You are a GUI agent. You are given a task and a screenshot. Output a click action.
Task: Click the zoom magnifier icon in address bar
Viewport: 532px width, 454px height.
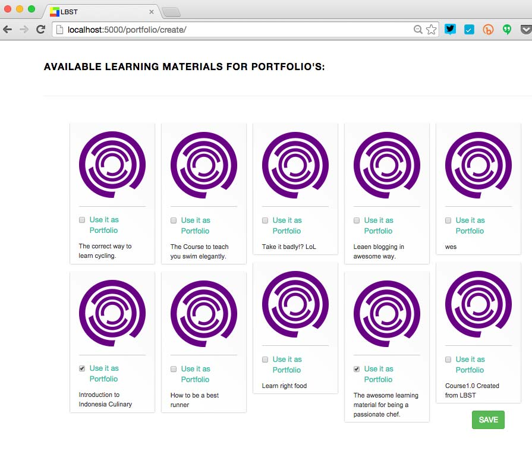(x=418, y=30)
